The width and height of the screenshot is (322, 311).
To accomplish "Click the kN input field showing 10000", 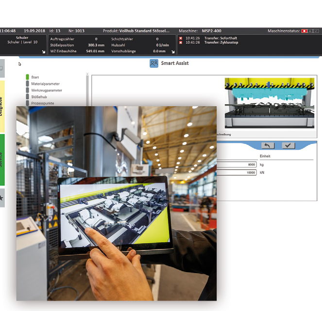I will click(x=237, y=172).
